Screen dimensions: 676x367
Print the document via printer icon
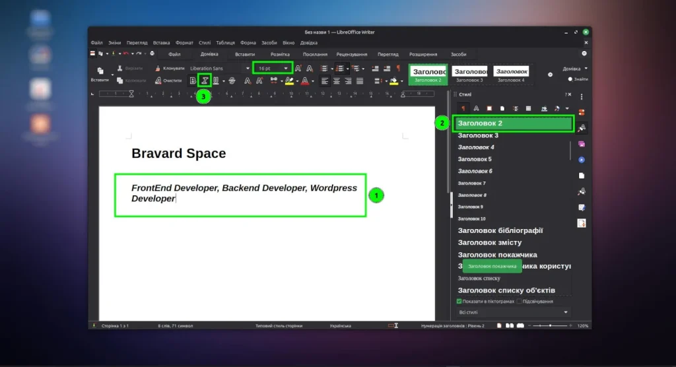tap(152, 53)
